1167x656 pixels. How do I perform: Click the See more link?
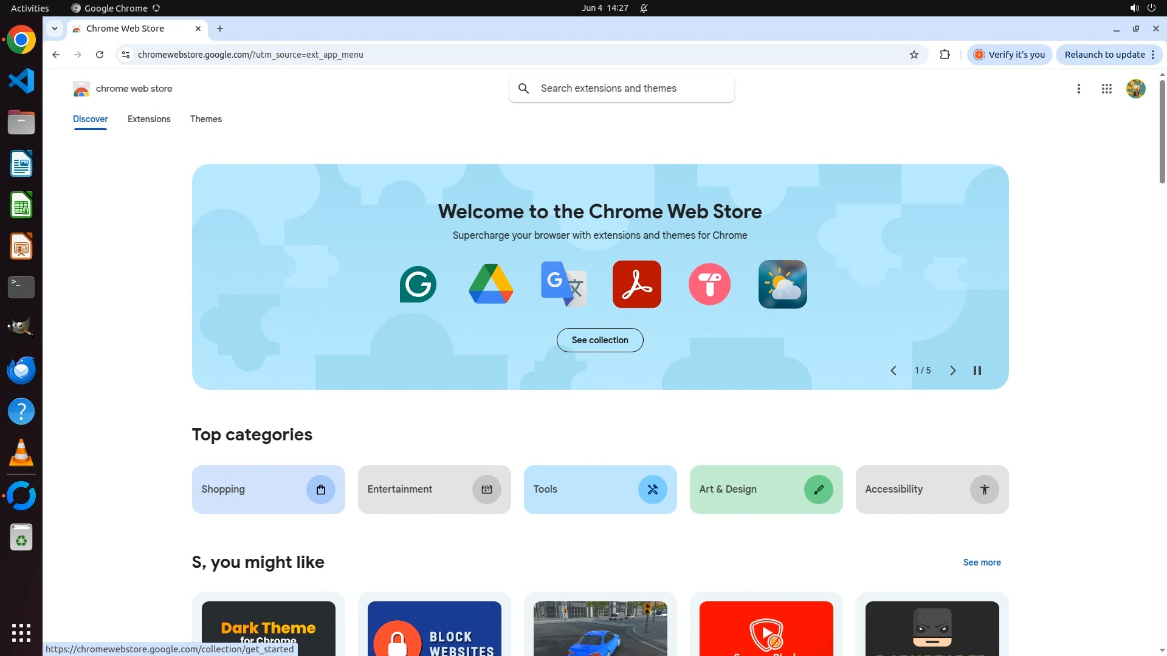pyautogui.click(x=982, y=562)
